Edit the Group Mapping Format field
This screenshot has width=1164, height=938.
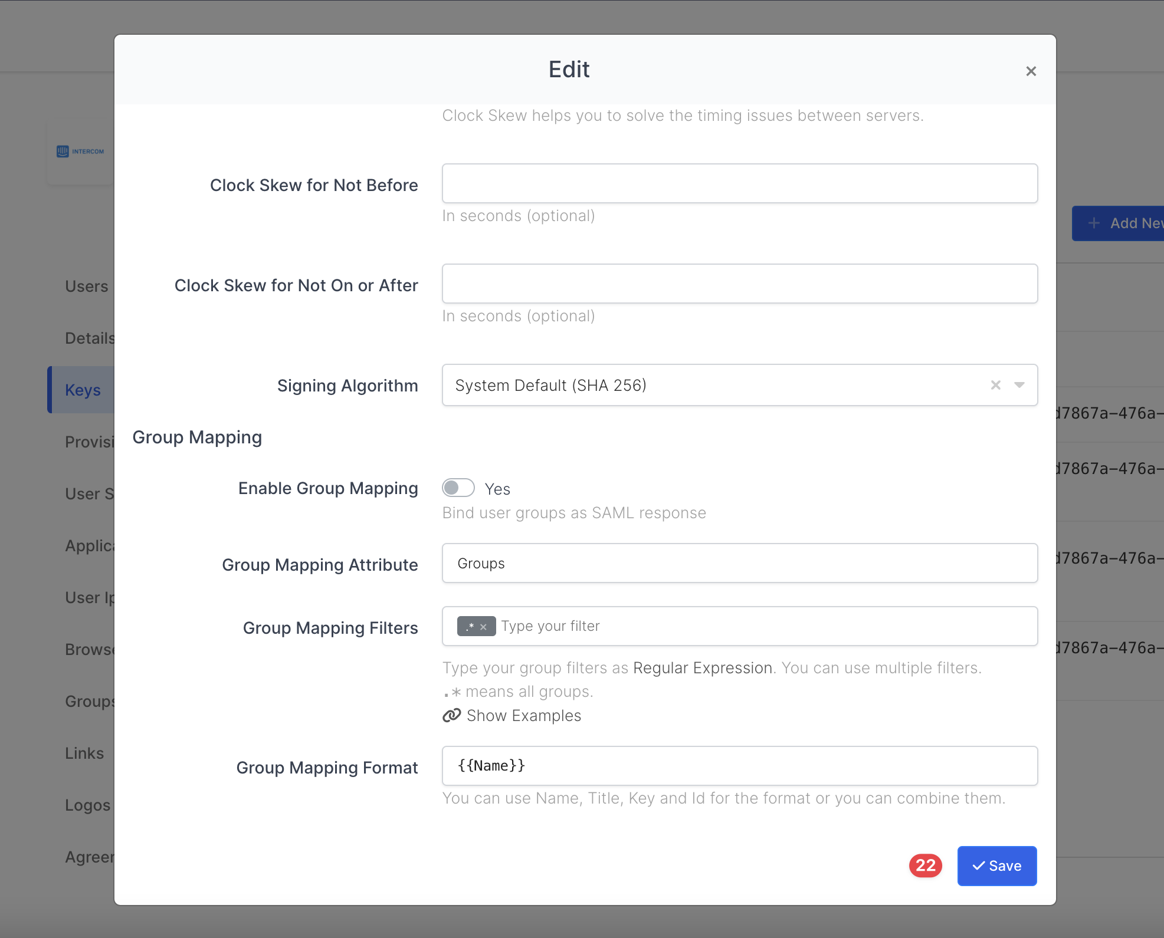click(739, 766)
